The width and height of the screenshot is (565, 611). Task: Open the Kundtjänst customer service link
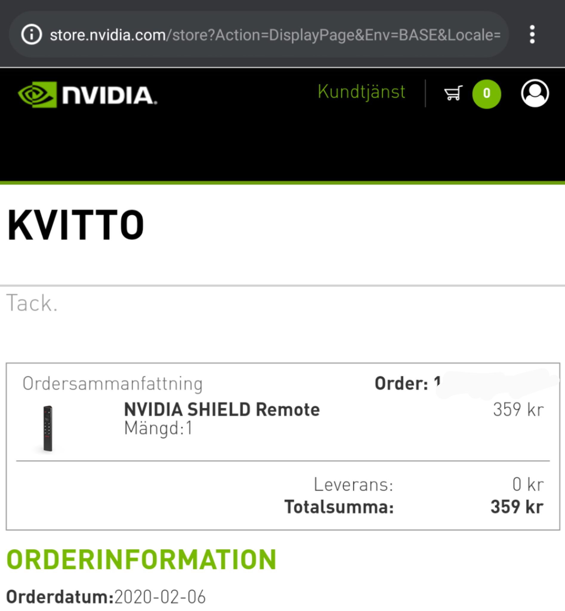click(361, 92)
